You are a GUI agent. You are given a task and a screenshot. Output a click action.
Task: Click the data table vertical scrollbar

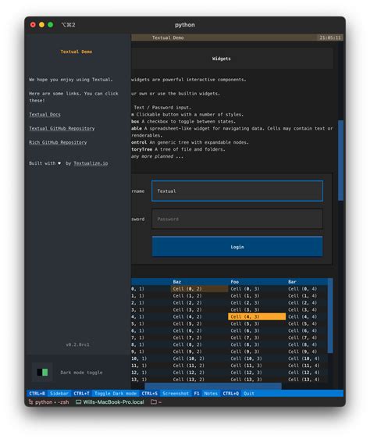330,316
